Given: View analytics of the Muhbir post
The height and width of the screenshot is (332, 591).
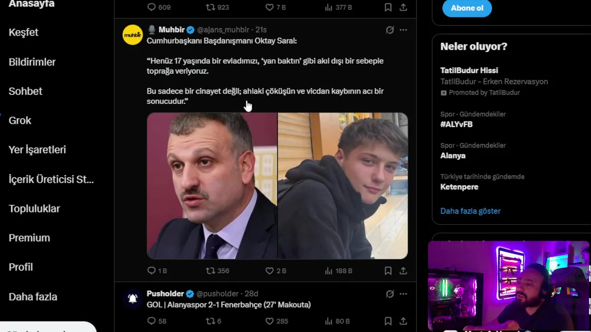Looking at the screenshot, I should [x=329, y=271].
